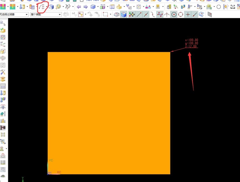The image size is (240, 182).
Task: Click the green and purple offset blocks icon
Action: (103, 7)
